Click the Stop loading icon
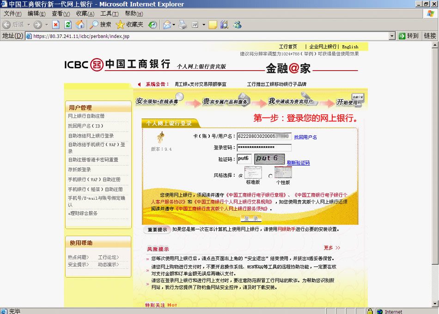439x314 pixels. (56, 25)
